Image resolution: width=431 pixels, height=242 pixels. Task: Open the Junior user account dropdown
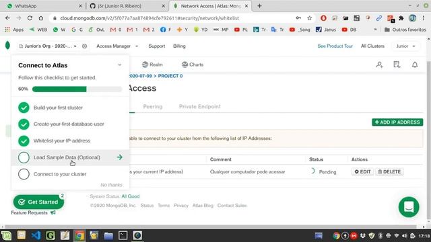tap(405, 46)
